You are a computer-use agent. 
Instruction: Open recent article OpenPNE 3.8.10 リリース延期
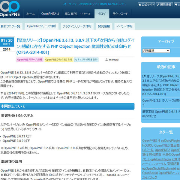click(x=161, y=103)
